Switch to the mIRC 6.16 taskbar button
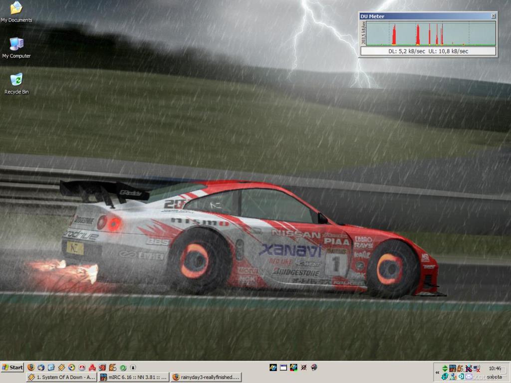The image size is (511, 383). pyautogui.click(x=134, y=377)
